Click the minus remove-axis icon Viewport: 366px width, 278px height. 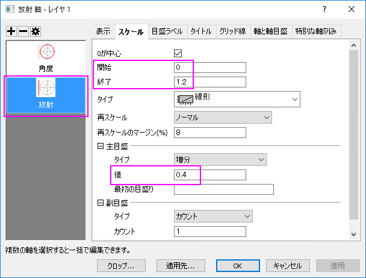pos(23,31)
